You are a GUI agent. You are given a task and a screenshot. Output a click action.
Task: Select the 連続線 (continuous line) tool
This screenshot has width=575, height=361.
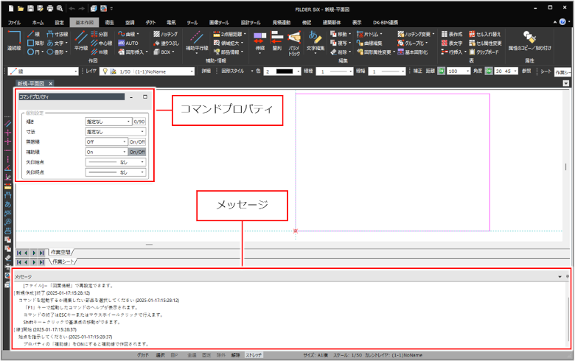point(14,41)
